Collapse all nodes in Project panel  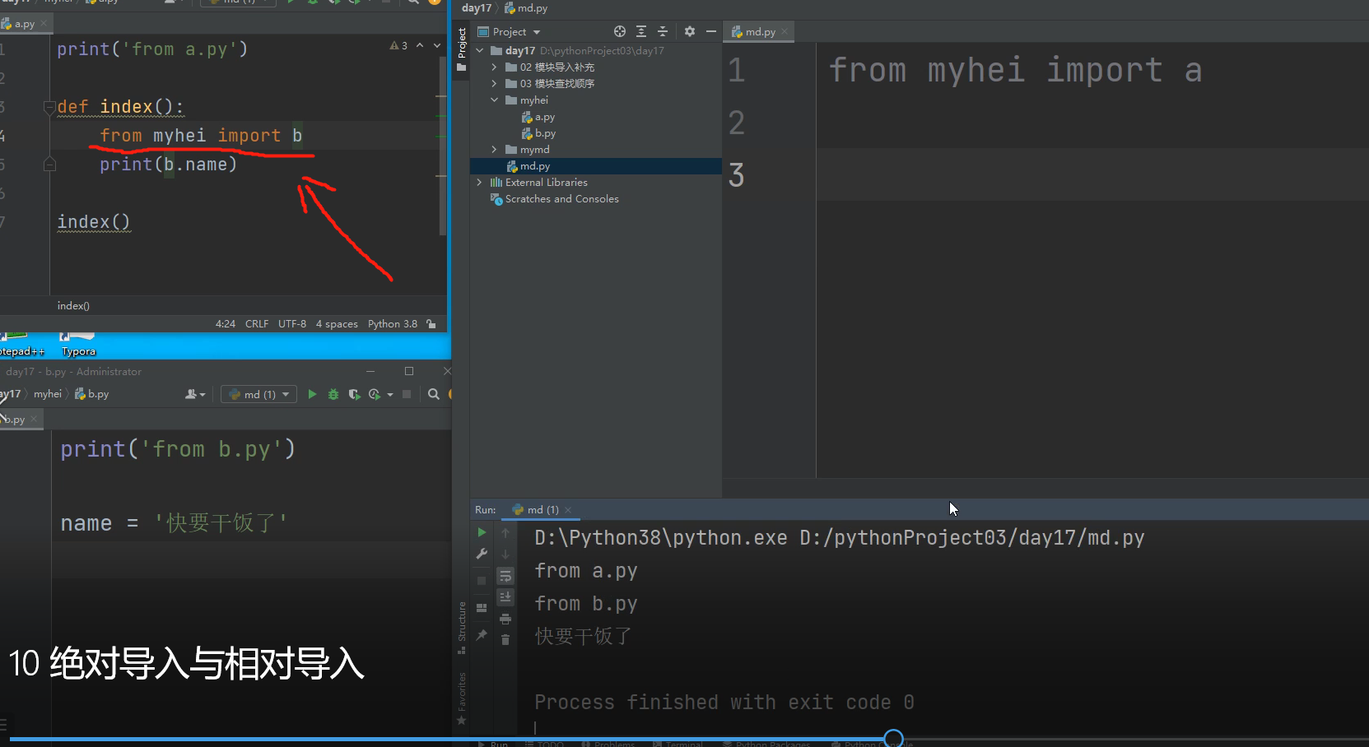(663, 32)
